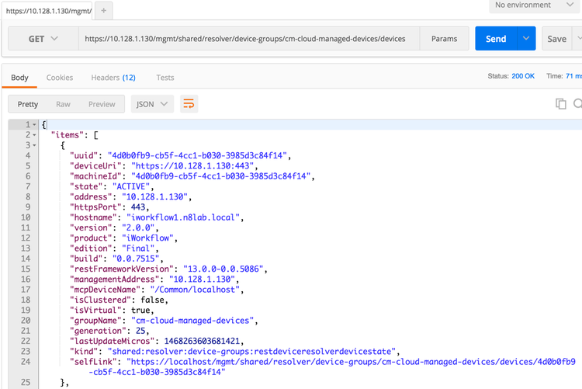Open the Tests tab

coord(165,78)
